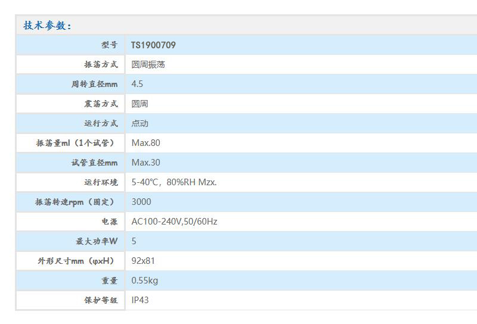The height and width of the screenshot is (324, 477).
Task: Select the model number TS1900709
Action: tap(153, 45)
